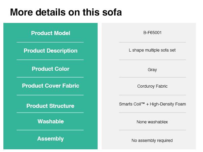The image size is (203, 152).
Task: Click the Product Cover Fabric label
Action: coord(51,86)
